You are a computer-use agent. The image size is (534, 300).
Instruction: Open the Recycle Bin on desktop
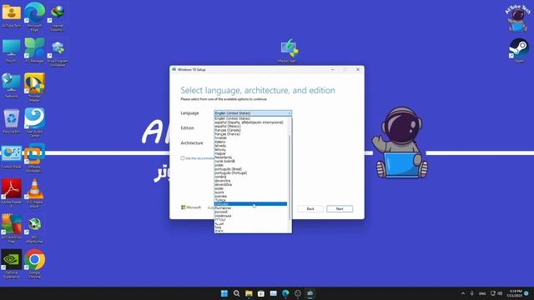pyautogui.click(x=11, y=121)
